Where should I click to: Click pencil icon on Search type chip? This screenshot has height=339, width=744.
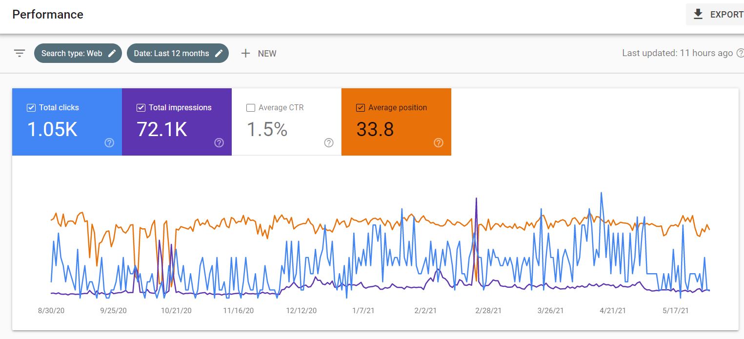(x=112, y=54)
